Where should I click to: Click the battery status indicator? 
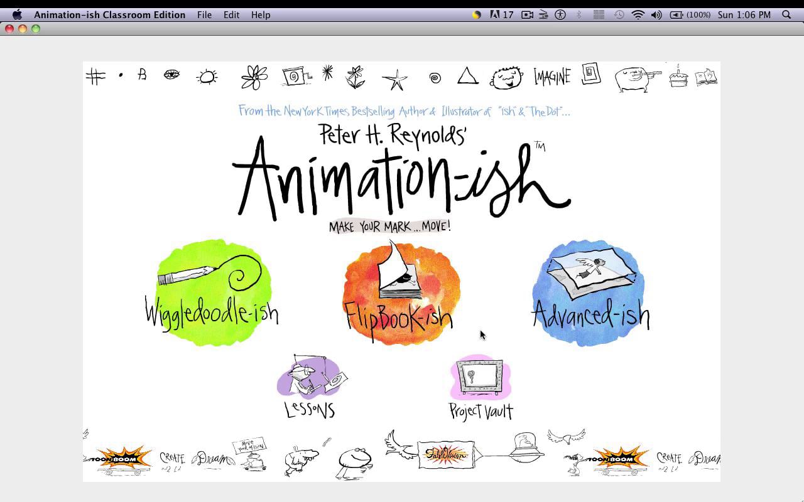pos(690,14)
